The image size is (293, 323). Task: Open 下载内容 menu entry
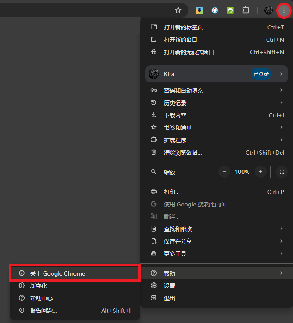click(x=217, y=115)
